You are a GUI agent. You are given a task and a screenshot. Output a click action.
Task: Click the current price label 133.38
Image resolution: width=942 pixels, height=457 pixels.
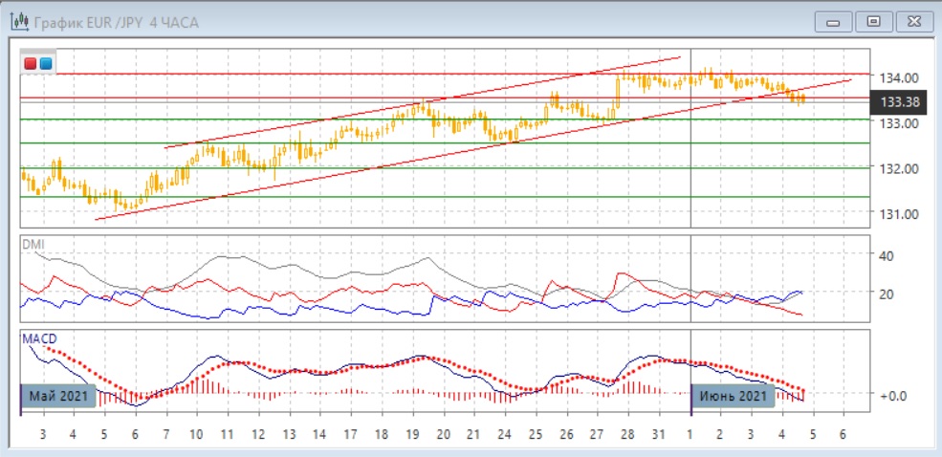898,101
